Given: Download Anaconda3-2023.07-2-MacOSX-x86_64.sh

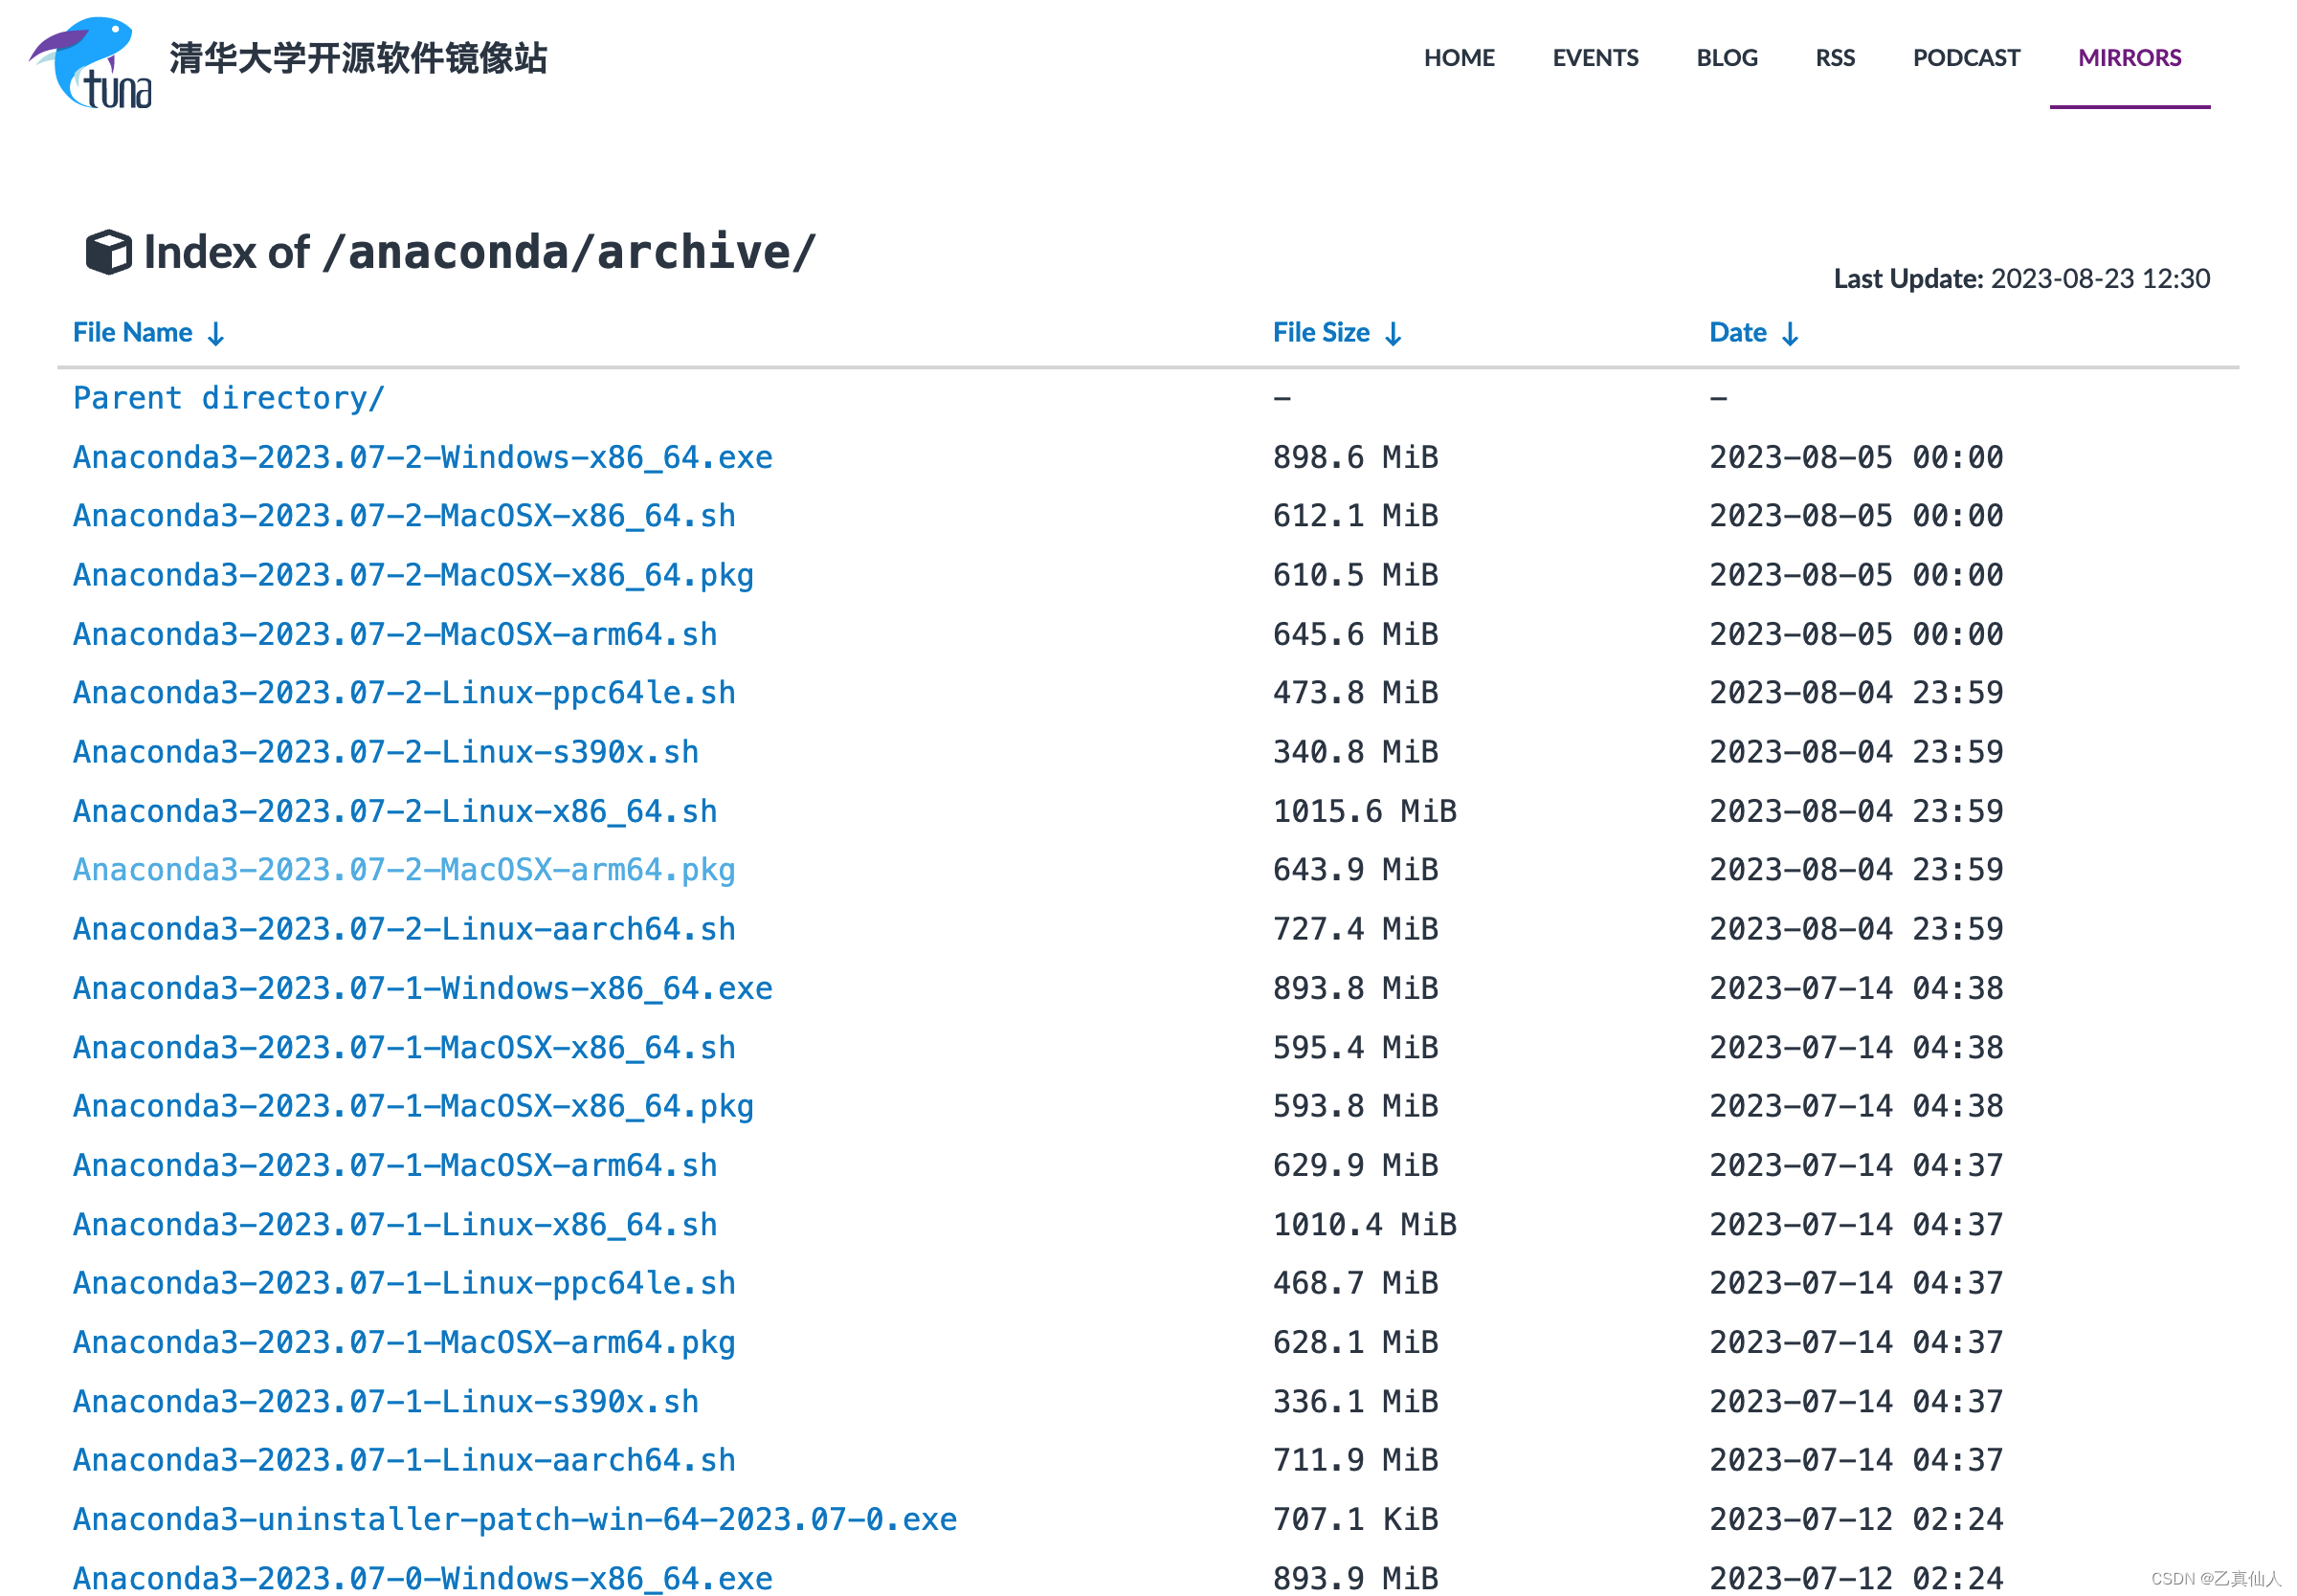Looking at the screenshot, I should pos(404,516).
